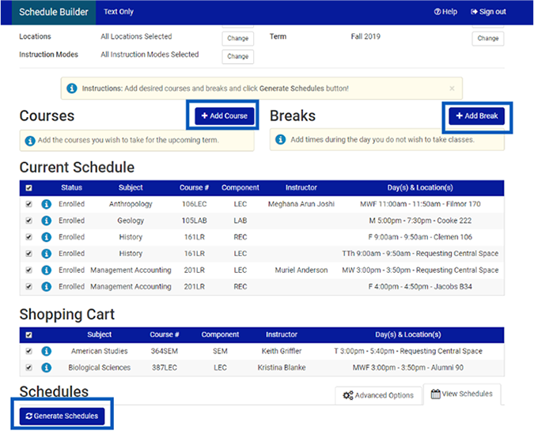Click info icon for Biological Sciences course
The image size is (534, 438).
47,368
